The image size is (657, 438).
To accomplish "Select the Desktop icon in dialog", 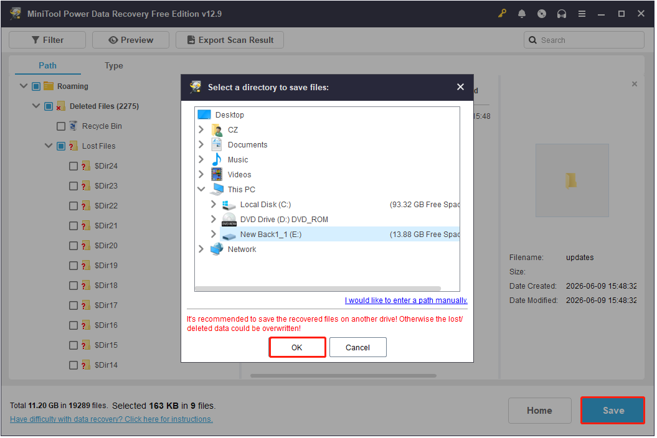I will point(204,114).
